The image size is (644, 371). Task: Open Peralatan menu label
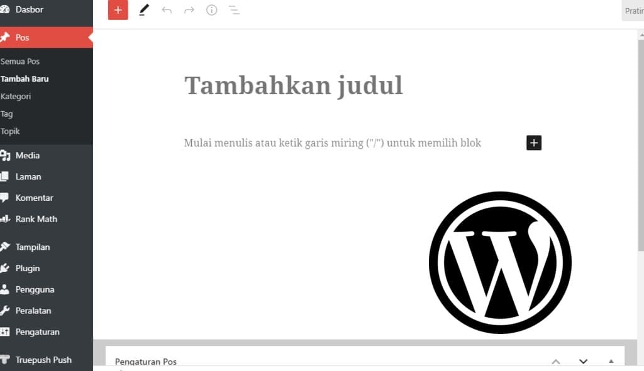[33, 311]
